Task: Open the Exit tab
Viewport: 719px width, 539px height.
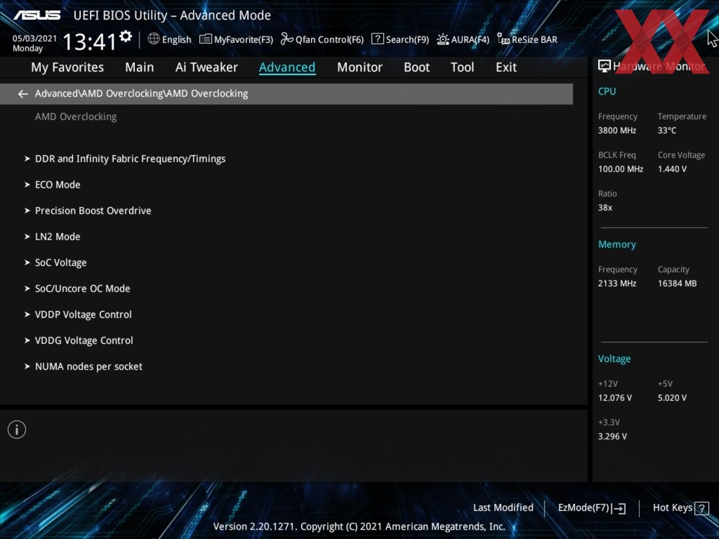Action: tap(506, 67)
